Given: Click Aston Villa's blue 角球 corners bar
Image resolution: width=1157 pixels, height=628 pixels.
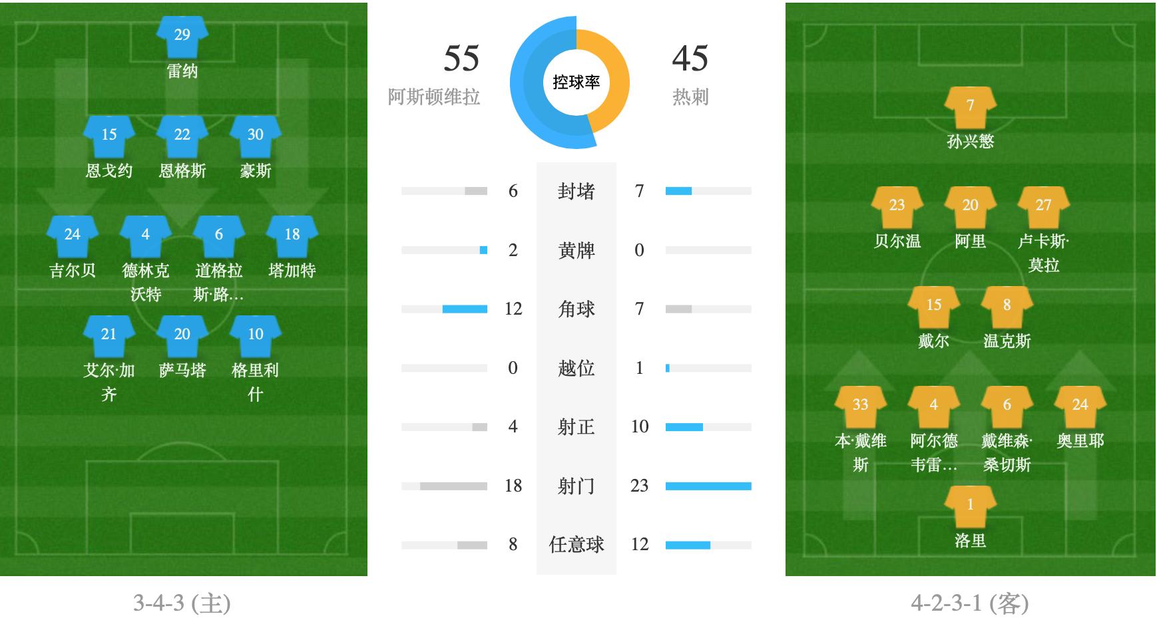Looking at the screenshot, I should 465,309.
